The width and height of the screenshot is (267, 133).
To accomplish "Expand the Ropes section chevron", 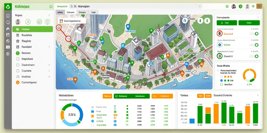I will click(49, 15).
